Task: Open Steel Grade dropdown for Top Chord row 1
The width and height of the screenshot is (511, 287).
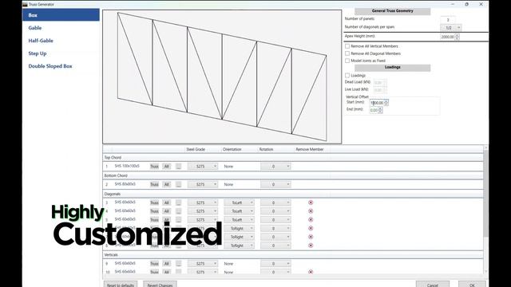Action: click(203, 167)
